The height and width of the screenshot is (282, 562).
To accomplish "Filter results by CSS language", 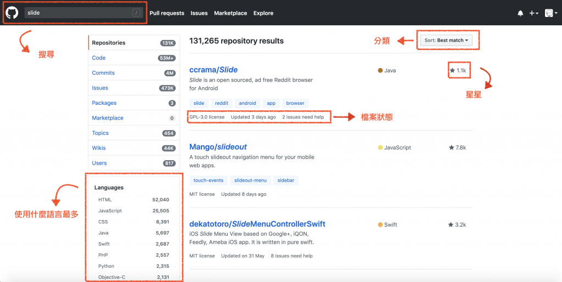I will coord(134,222).
